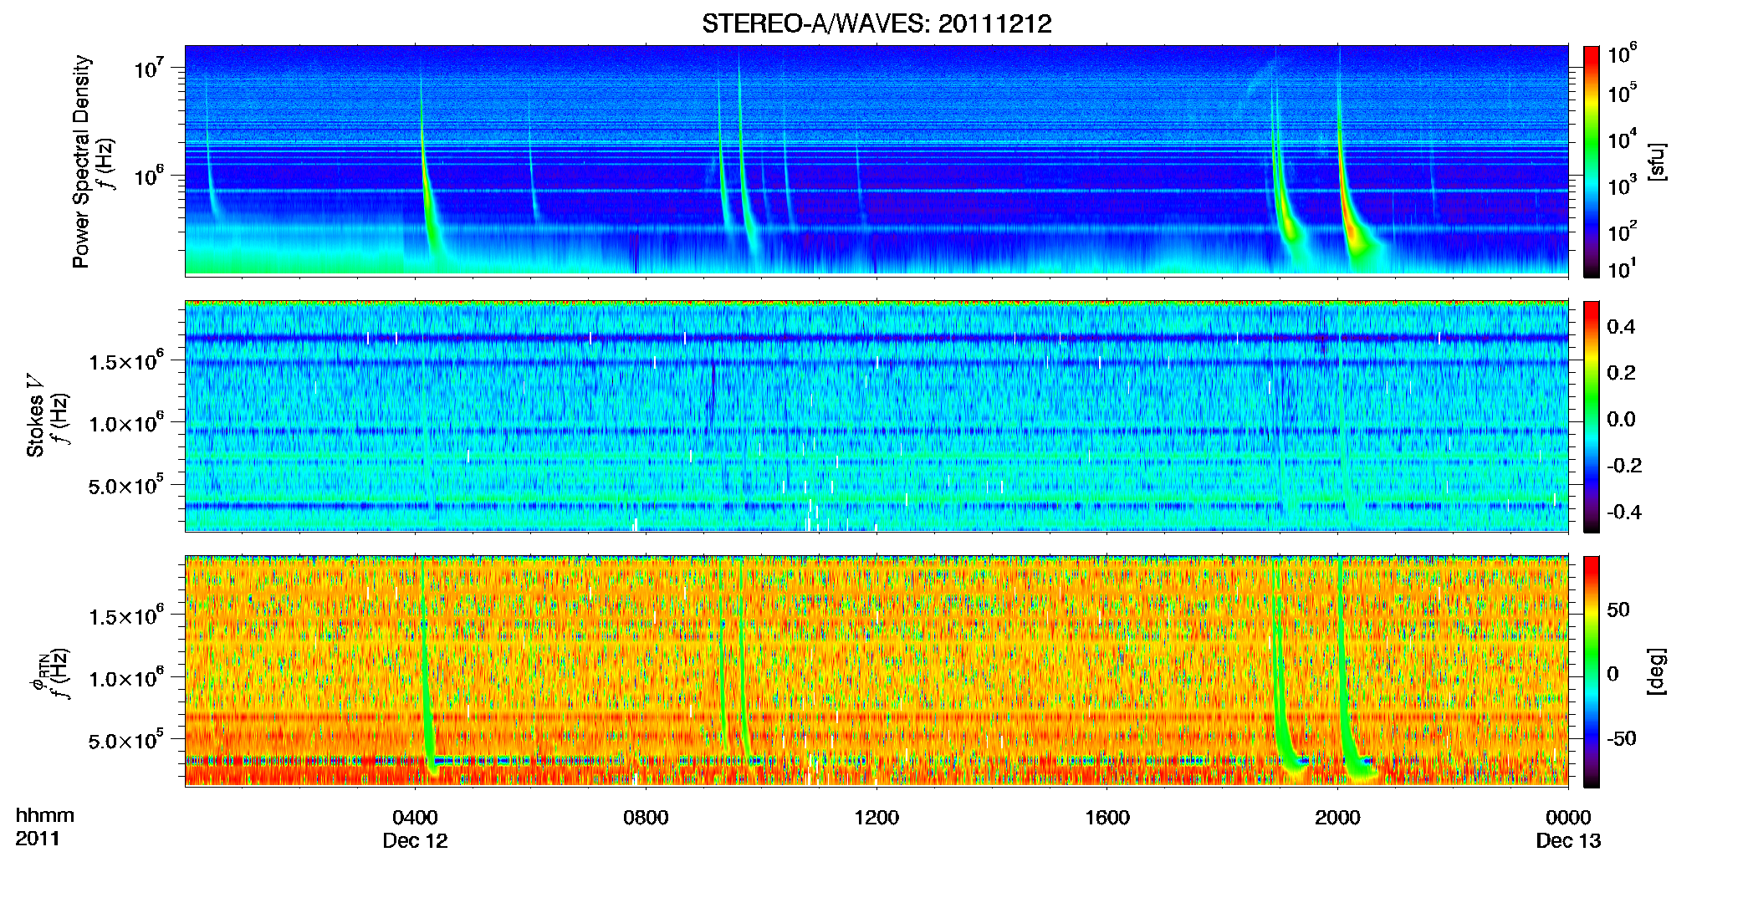This screenshot has height=903, width=1753.
Task: Click the 0800 time axis label
Action: 646,817
